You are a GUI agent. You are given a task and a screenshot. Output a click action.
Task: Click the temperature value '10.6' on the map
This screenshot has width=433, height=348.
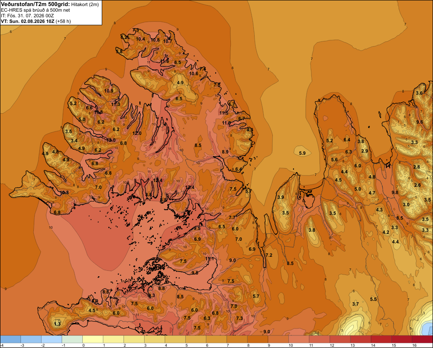click(x=194, y=73)
